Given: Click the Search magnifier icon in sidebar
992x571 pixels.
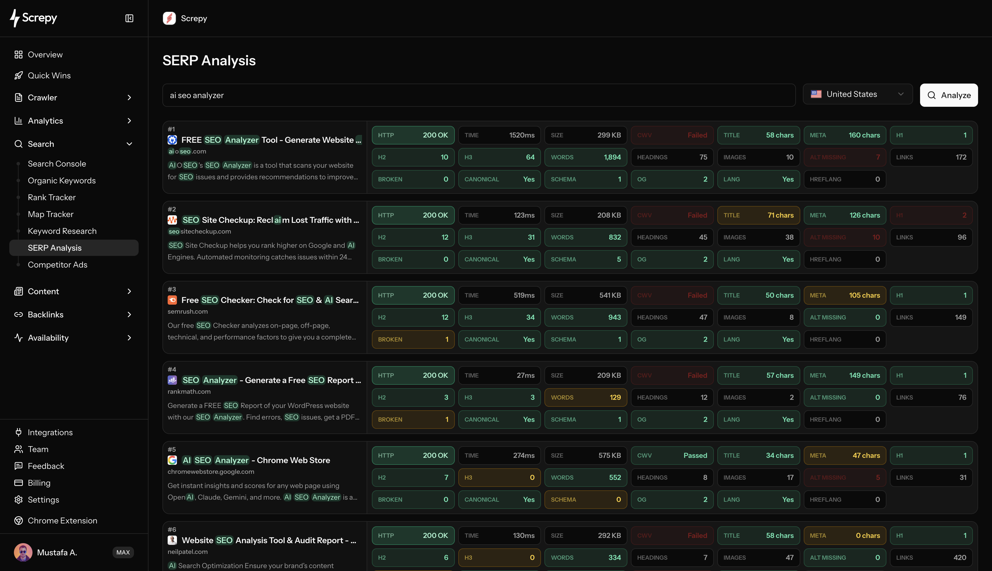Looking at the screenshot, I should click(x=19, y=144).
